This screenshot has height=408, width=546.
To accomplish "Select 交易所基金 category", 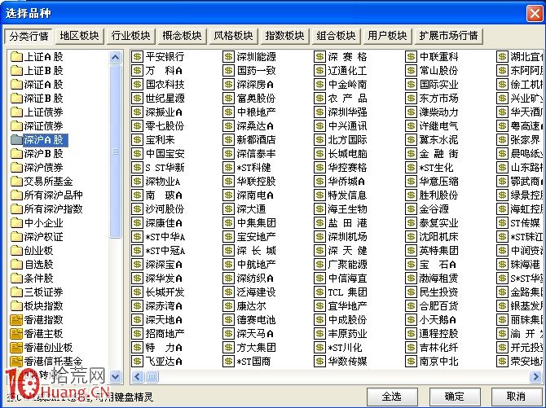I will pos(48,182).
